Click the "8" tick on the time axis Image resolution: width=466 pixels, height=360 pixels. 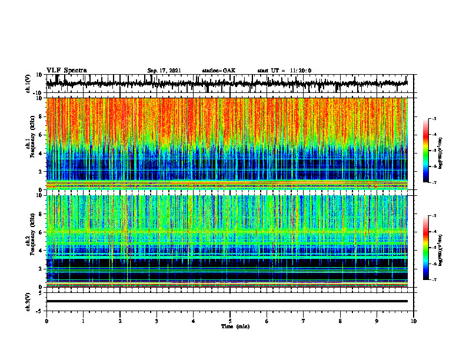340,321
